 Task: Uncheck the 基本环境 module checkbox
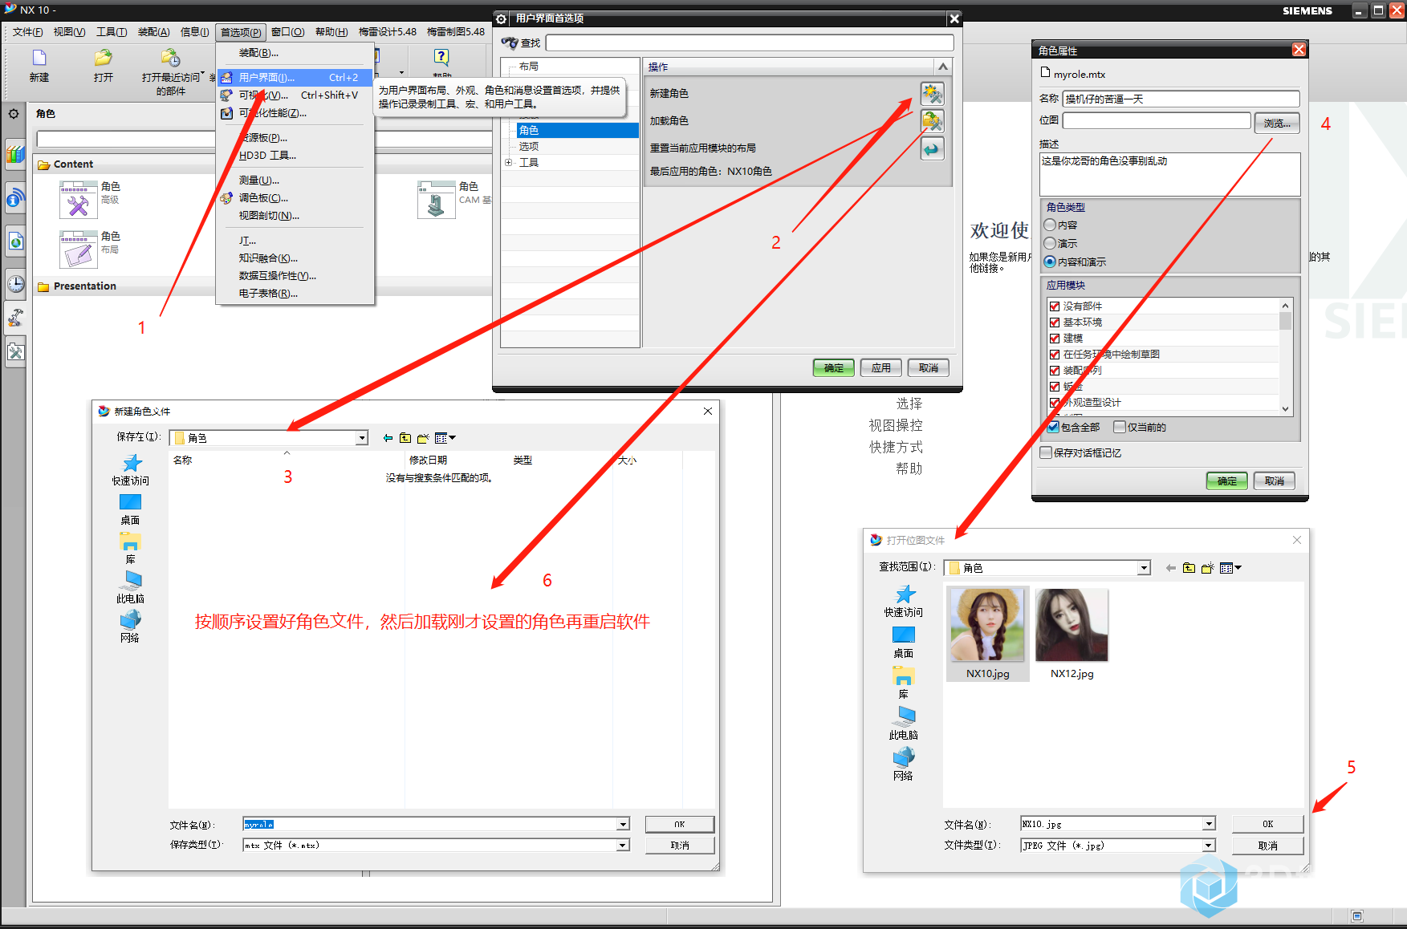click(x=1055, y=322)
